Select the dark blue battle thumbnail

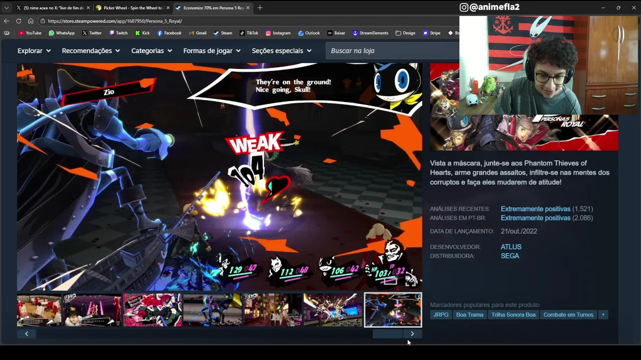click(x=212, y=310)
